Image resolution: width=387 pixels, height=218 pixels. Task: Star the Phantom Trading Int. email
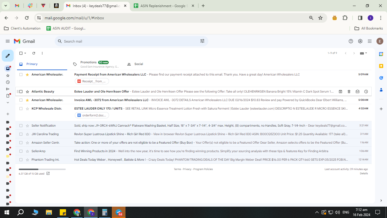coord(27,160)
